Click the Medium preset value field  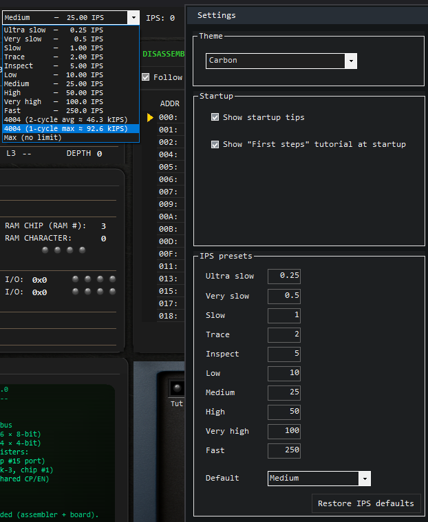(x=284, y=392)
